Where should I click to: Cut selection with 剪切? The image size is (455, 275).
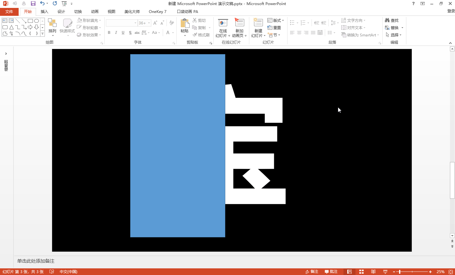pos(199,20)
